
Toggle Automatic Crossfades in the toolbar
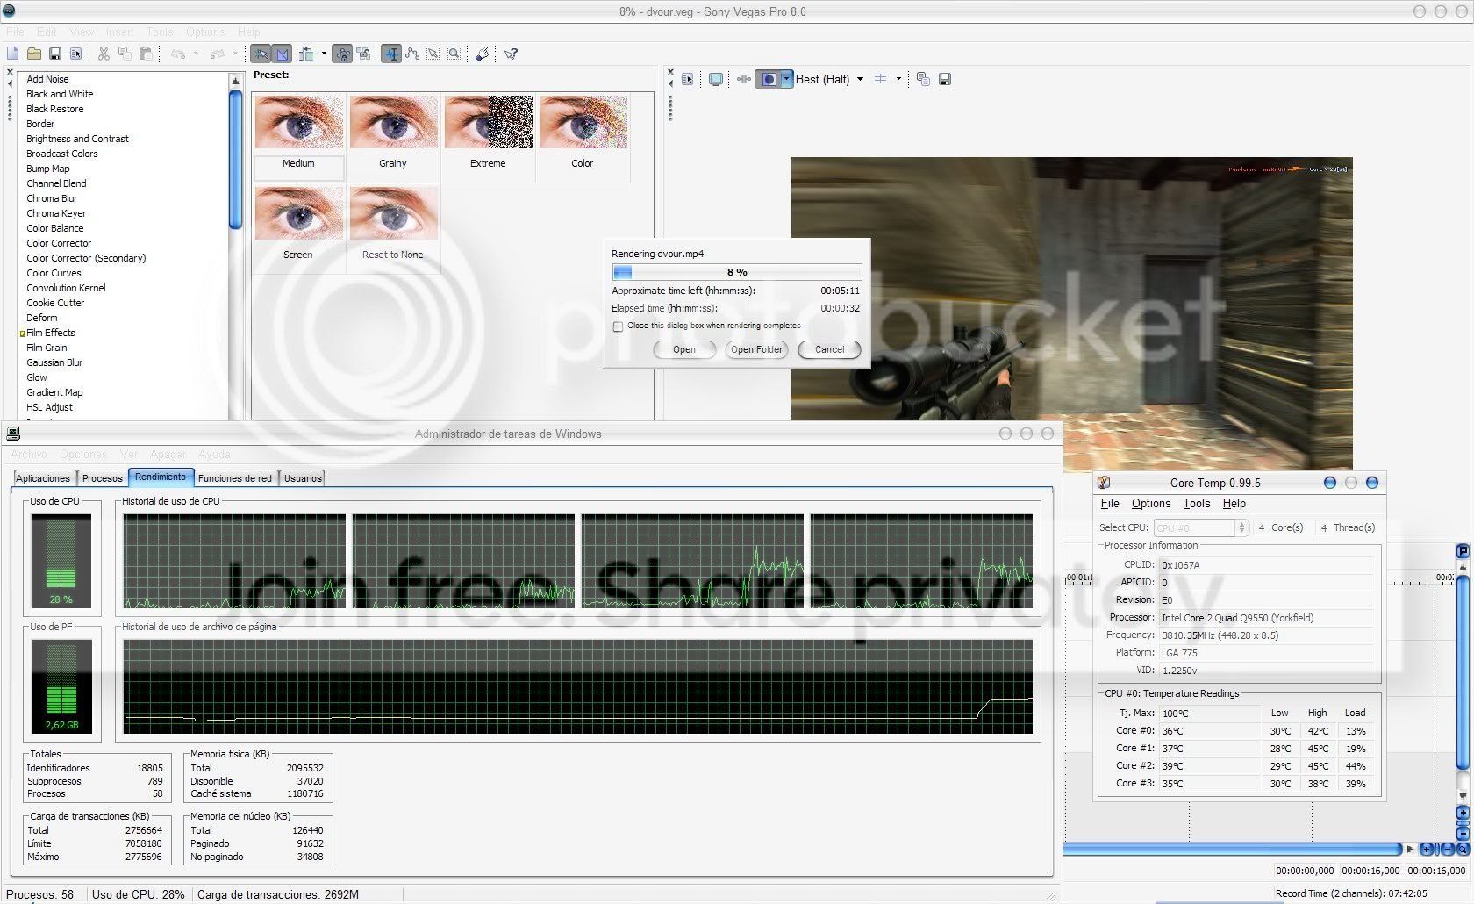(281, 54)
